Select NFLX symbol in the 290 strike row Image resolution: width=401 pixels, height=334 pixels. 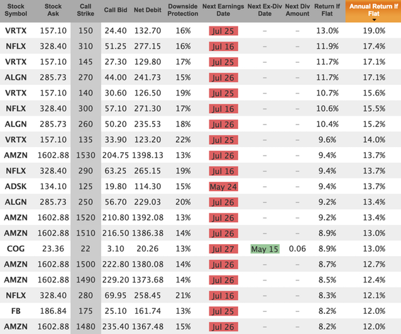[16, 171]
